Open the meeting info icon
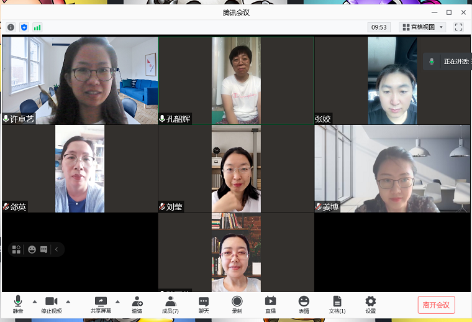The height and width of the screenshot is (322, 472). click(x=11, y=27)
